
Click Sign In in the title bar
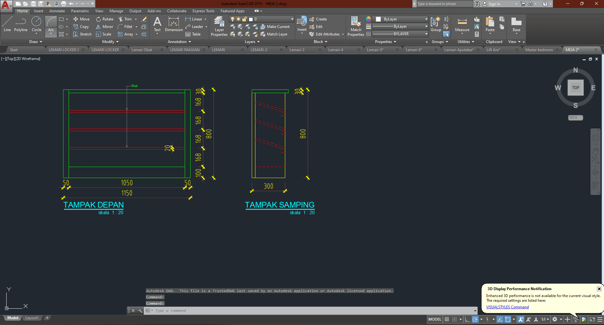(494, 4)
